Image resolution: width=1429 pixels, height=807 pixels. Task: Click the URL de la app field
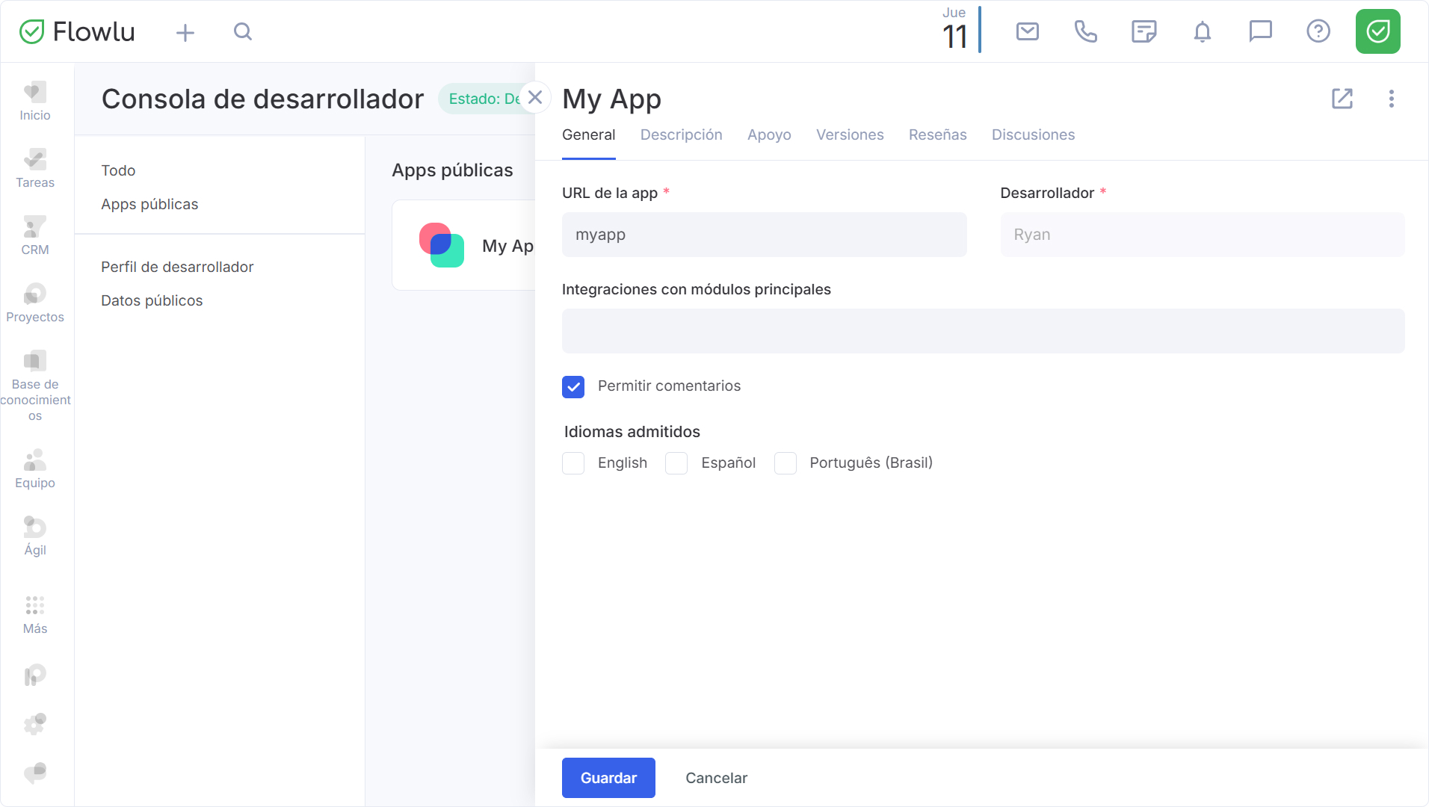click(x=764, y=235)
